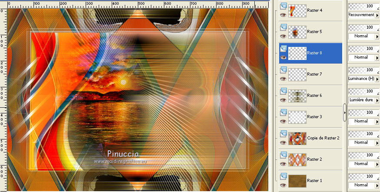380x192 pixels.
Task: Toggle visibility of Raster 3 layer
Action: (x=283, y=121)
